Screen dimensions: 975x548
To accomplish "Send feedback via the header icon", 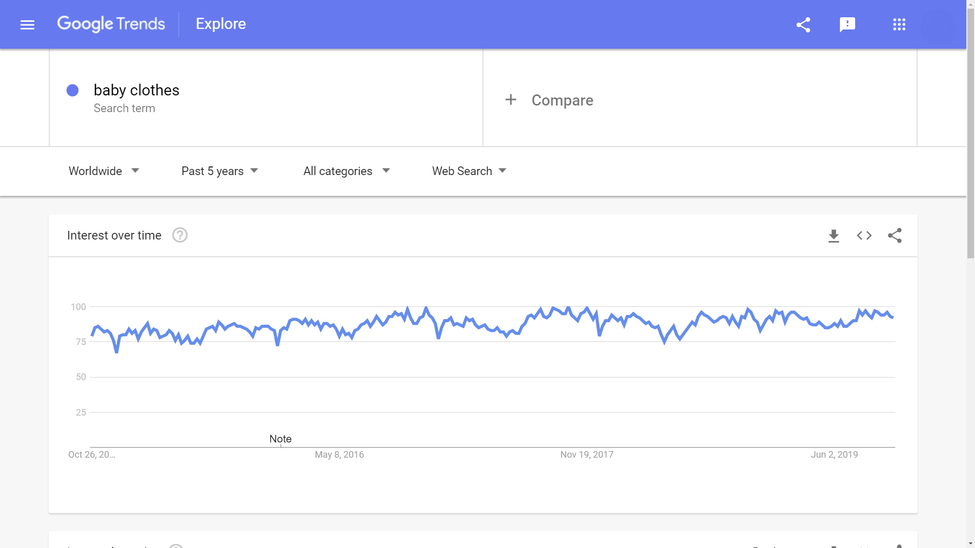I will tap(847, 24).
